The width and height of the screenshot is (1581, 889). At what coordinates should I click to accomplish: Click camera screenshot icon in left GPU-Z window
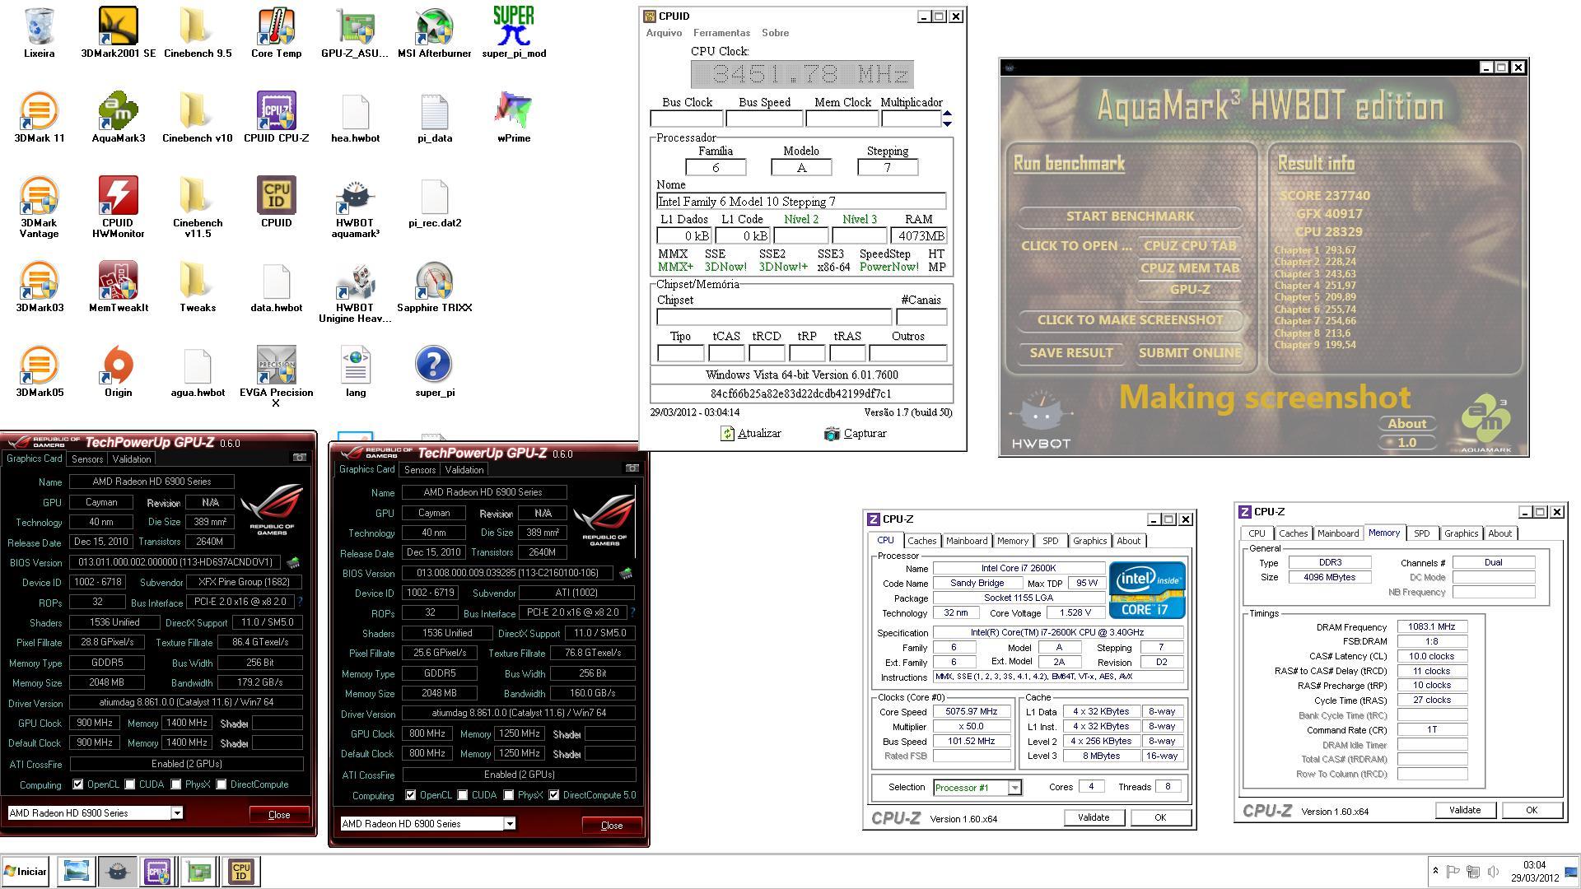point(300,457)
